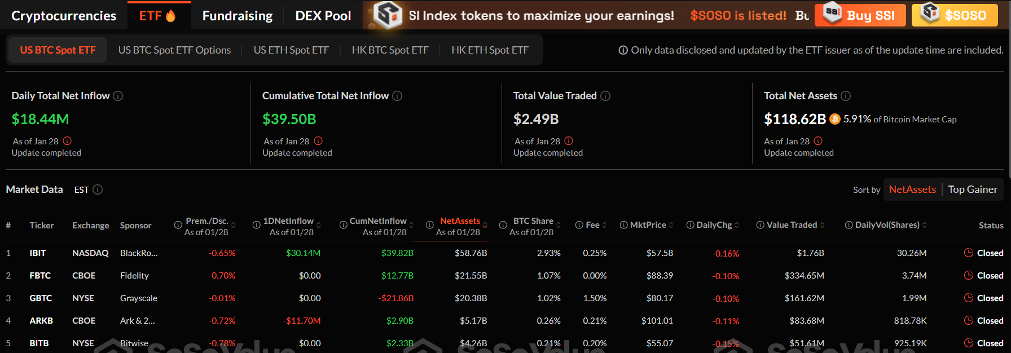Click info icon of DailyChg column
1011x353 pixels.
click(x=690, y=225)
